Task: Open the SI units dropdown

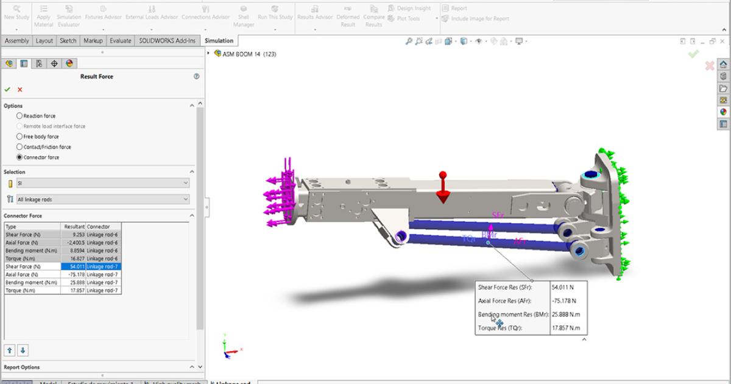Action: click(97, 183)
